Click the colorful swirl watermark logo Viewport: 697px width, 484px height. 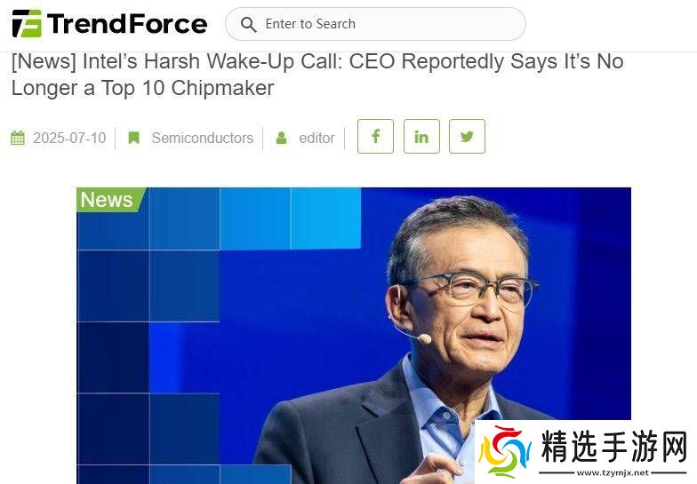pyautogui.click(x=505, y=451)
